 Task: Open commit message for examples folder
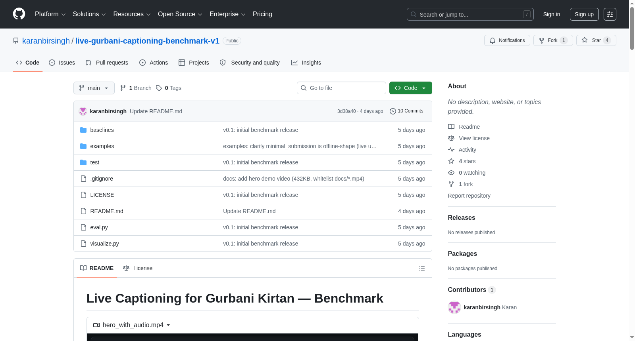tap(300, 146)
